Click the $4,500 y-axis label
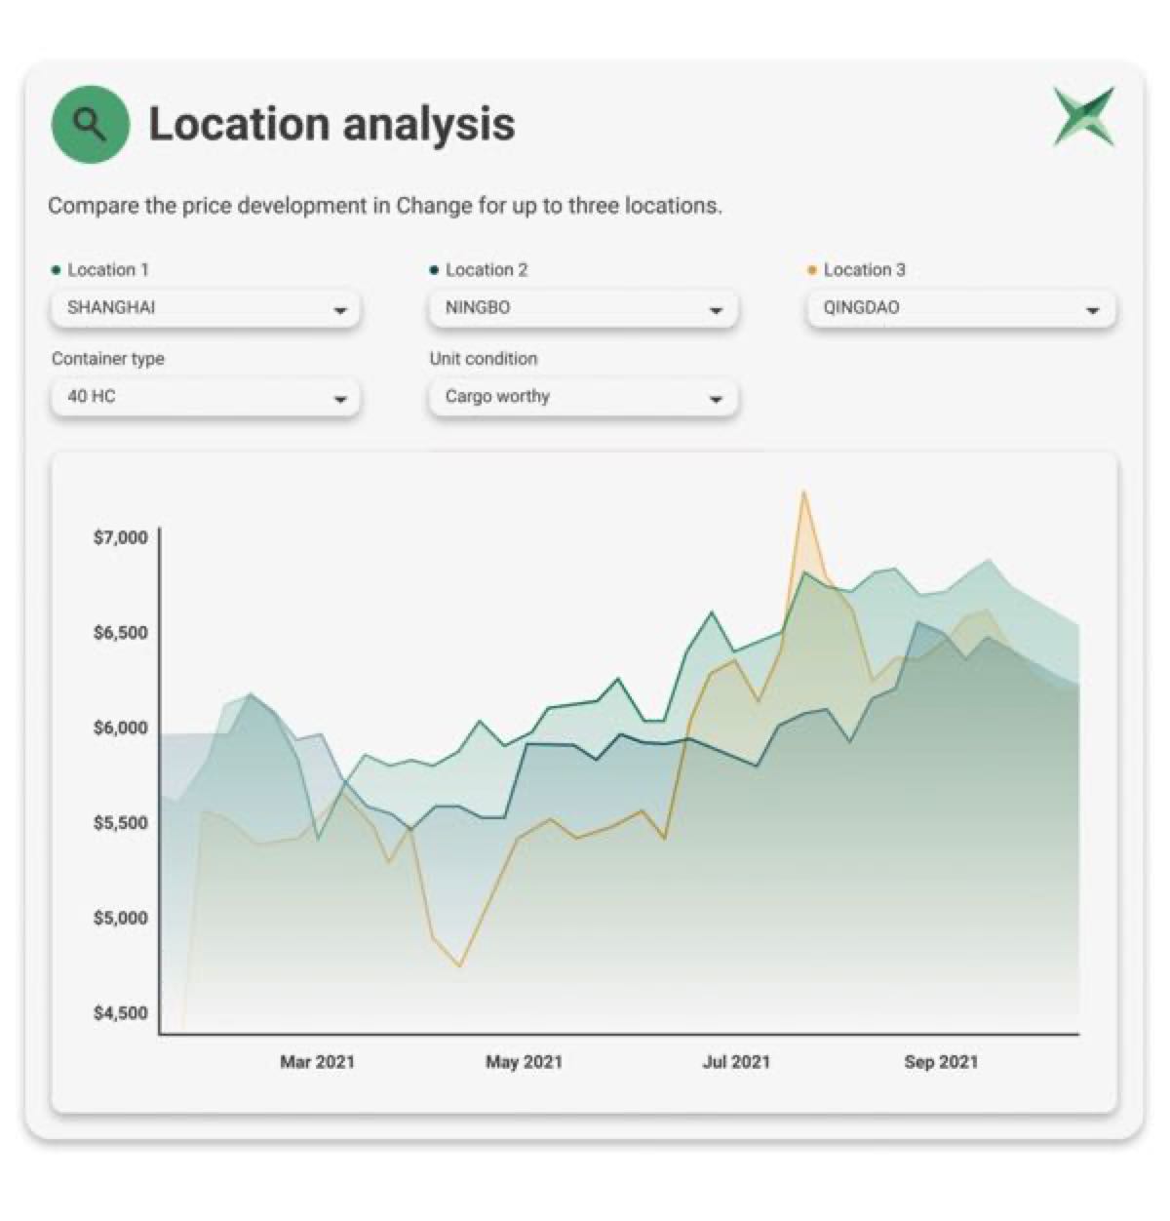The image size is (1170, 1221). click(x=120, y=1013)
